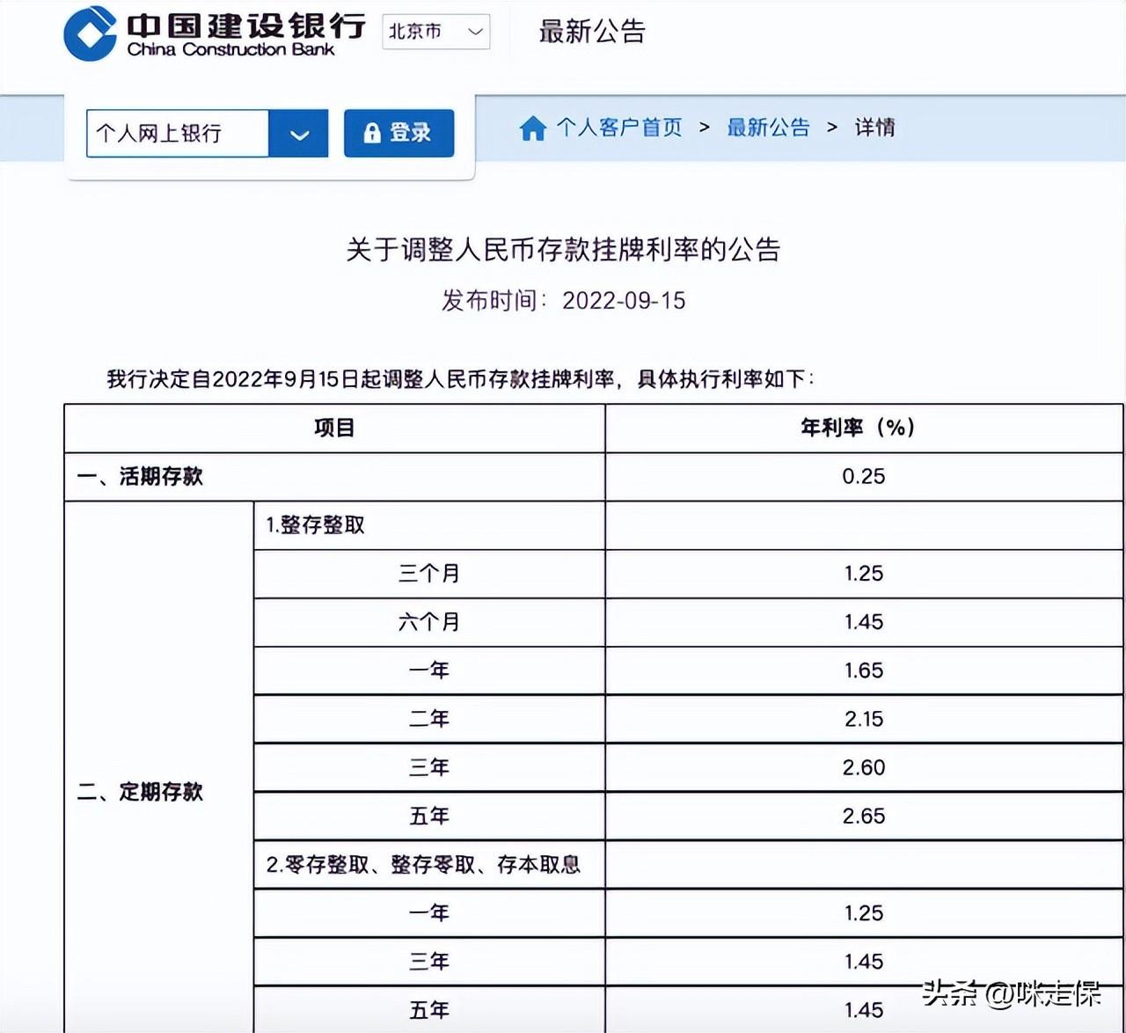Open the 最新公告 breadcrumb link
This screenshot has width=1126, height=1033.
pyautogui.click(x=768, y=128)
